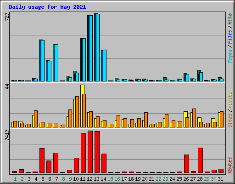
Task: Click the cyan hits bar for day 13
Action: point(98,47)
